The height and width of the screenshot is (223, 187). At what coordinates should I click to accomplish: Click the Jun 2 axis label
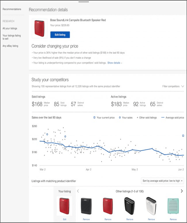(181, 169)
